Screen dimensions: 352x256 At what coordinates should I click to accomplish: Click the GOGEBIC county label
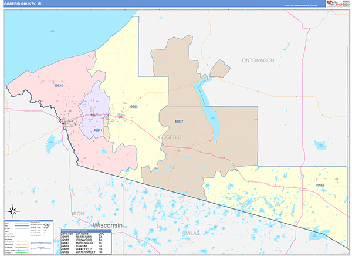pos(170,137)
